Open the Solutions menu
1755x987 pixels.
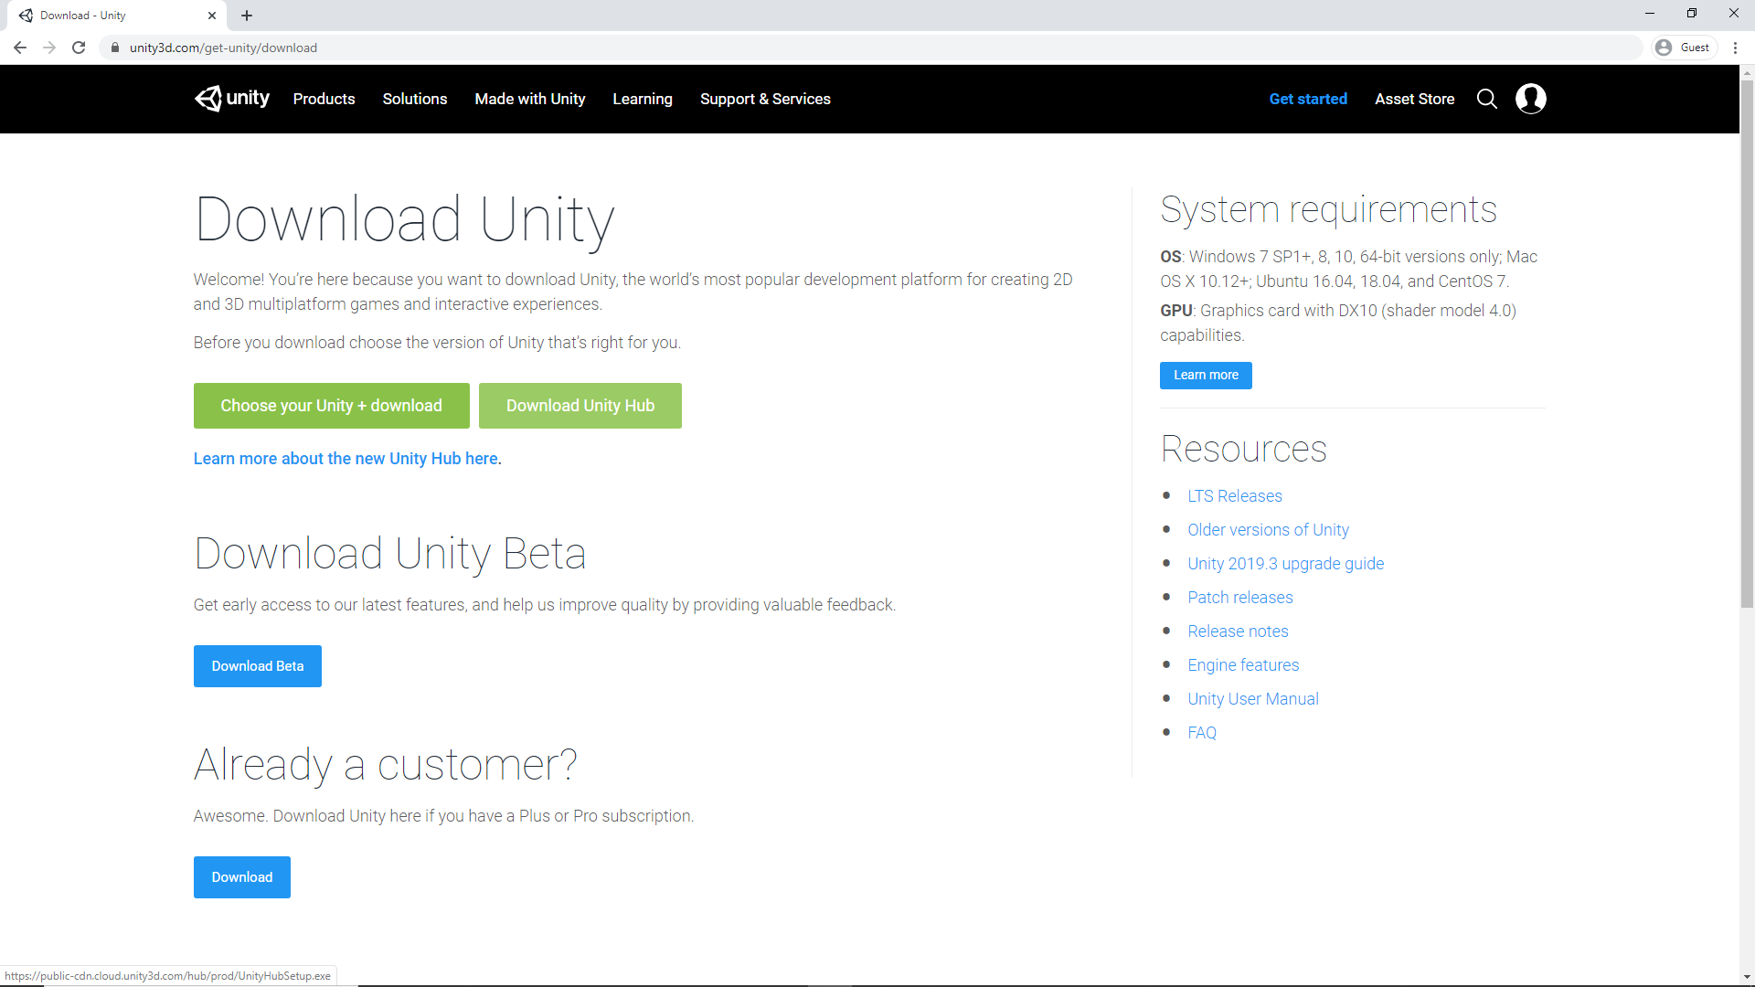pyautogui.click(x=415, y=99)
